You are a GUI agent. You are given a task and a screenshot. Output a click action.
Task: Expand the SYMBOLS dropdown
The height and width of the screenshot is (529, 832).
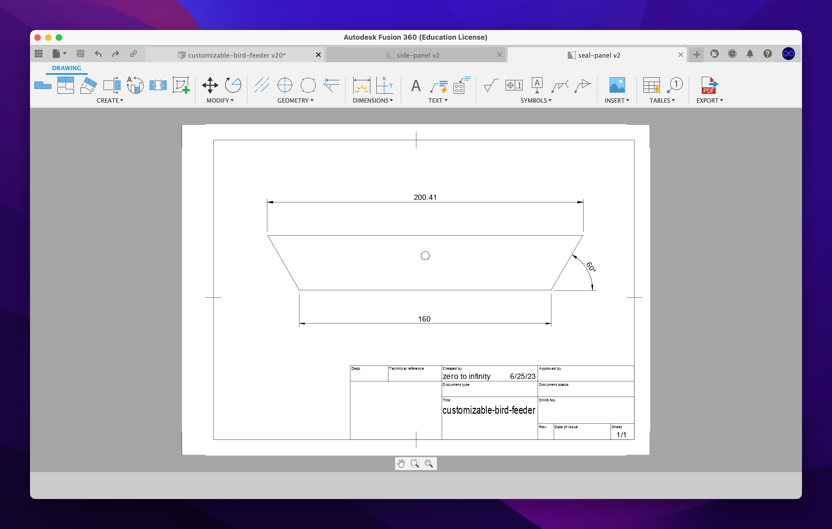pyautogui.click(x=536, y=100)
